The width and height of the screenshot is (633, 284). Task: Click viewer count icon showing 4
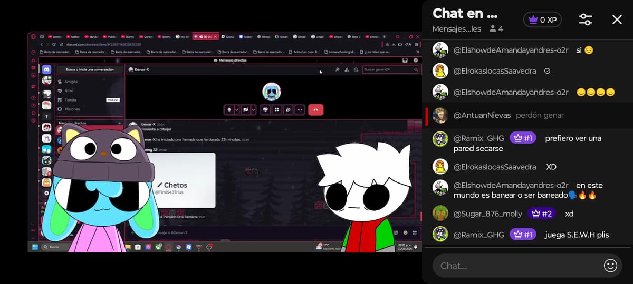click(x=493, y=29)
